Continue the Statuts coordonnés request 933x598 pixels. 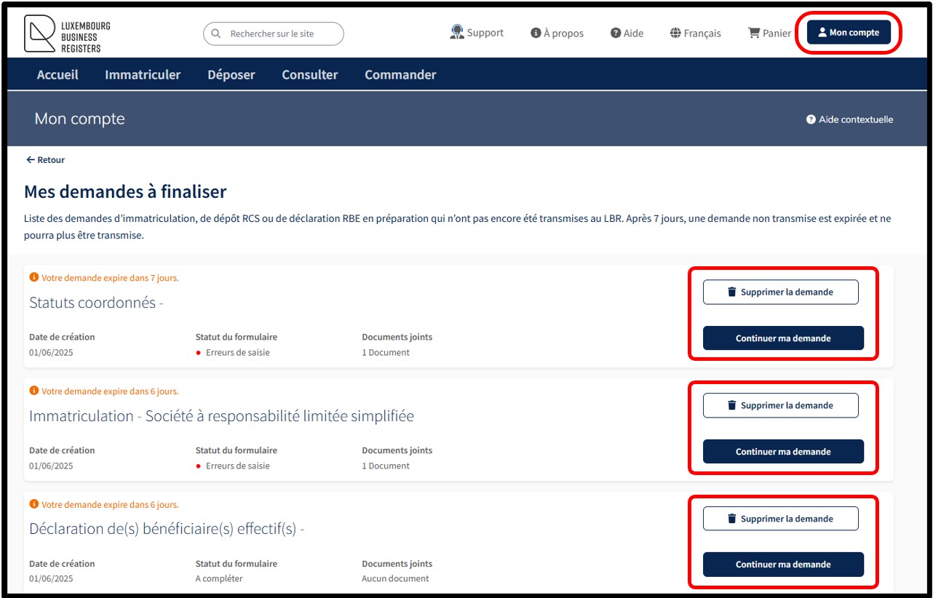tap(782, 338)
